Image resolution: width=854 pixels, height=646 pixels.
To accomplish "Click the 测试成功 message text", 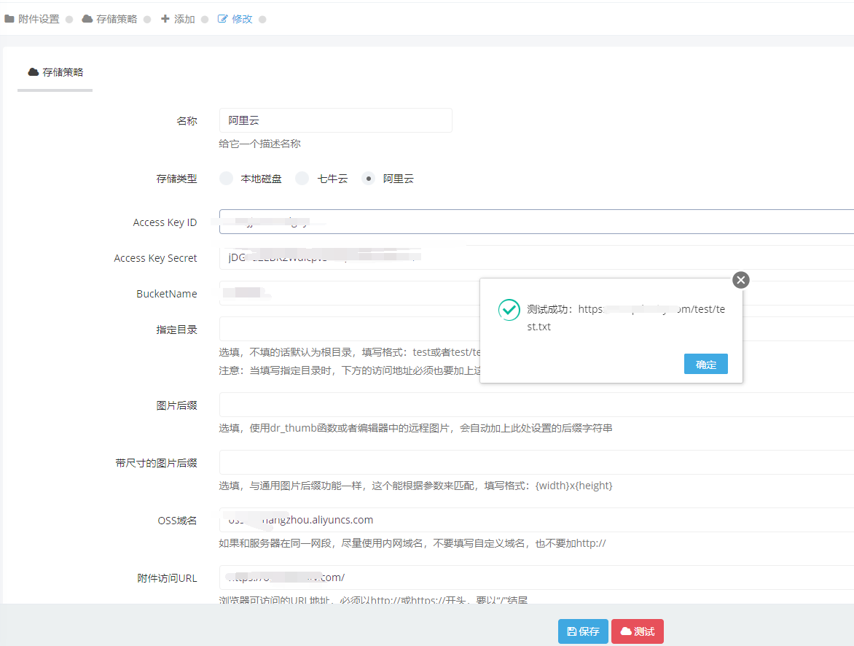I will point(626,318).
